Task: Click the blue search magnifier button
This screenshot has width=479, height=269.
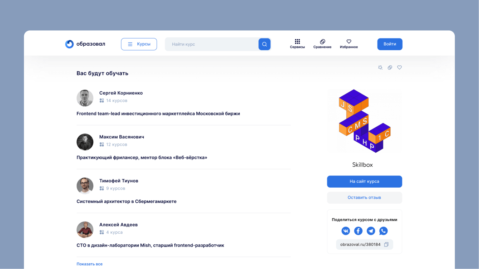Action: (265, 44)
